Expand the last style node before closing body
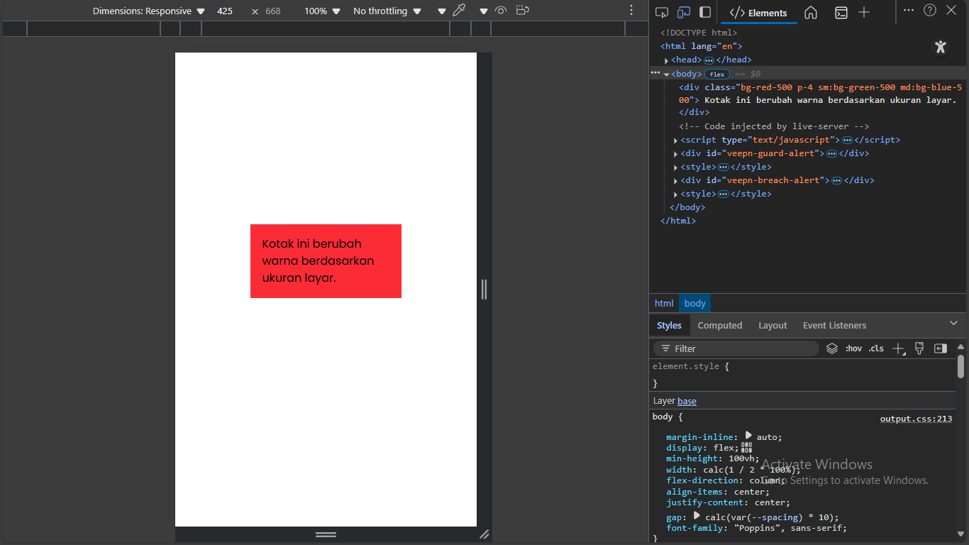Viewport: 969px width, 545px height. click(675, 194)
